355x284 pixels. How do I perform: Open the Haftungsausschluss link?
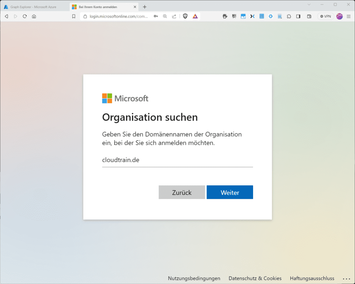(x=312, y=278)
